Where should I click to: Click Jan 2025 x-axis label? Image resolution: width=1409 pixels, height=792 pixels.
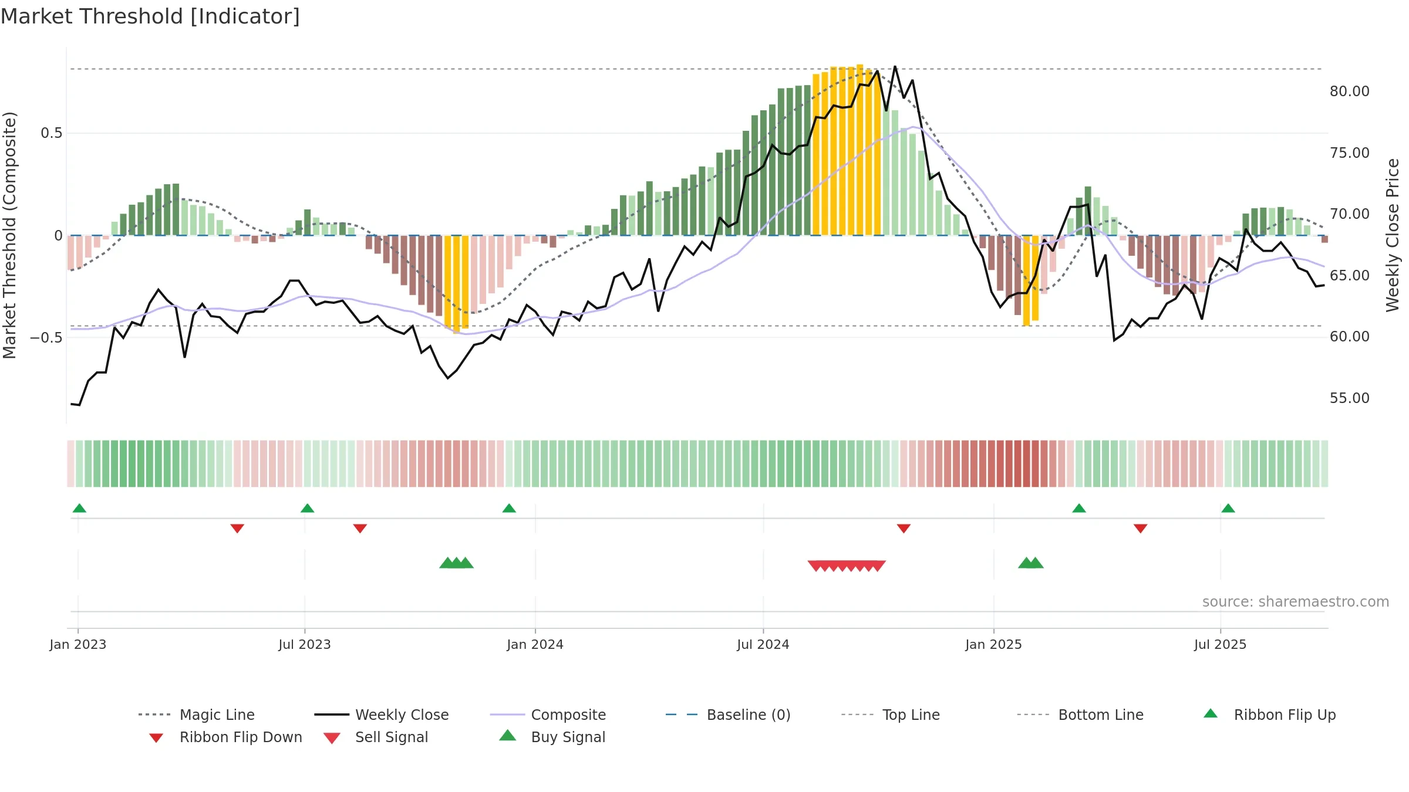click(993, 644)
